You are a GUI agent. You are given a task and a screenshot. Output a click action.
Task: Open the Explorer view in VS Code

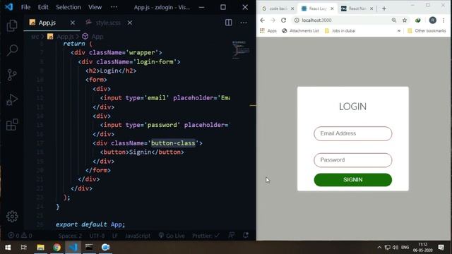click(x=12, y=25)
